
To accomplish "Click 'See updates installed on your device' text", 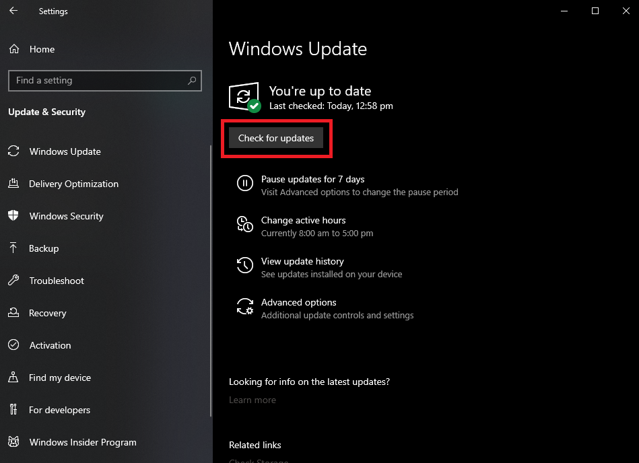I will pos(331,275).
